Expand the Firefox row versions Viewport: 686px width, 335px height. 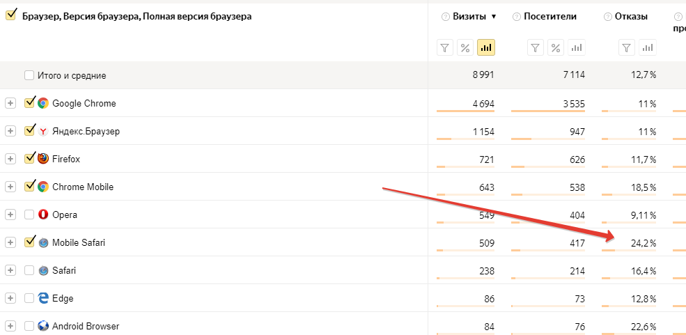click(x=10, y=159)
